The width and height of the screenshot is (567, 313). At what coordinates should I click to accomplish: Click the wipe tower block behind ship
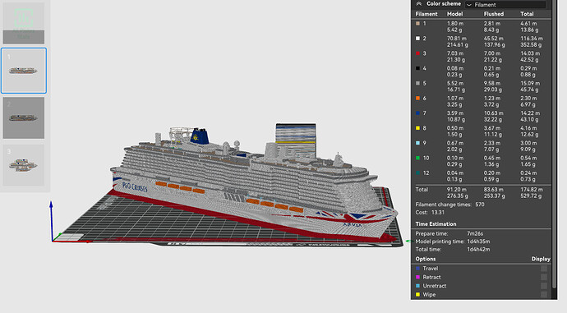tap(296, 139)
